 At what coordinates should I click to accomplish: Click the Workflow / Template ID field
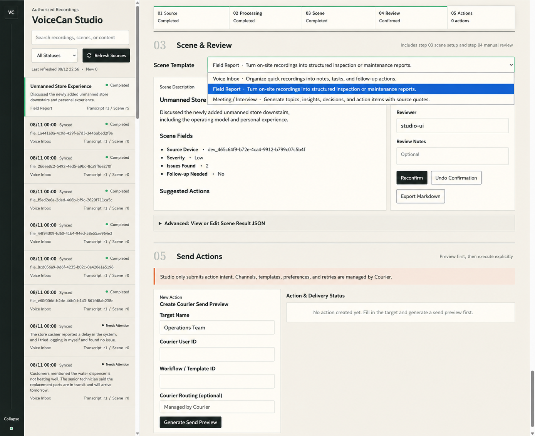click(x=217, y=381)
